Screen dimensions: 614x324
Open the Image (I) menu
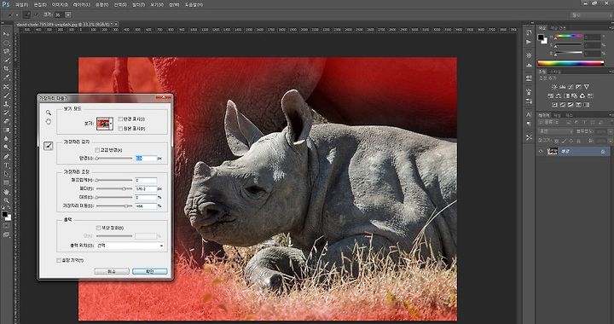pyautogui.click(x=60, y=5)
